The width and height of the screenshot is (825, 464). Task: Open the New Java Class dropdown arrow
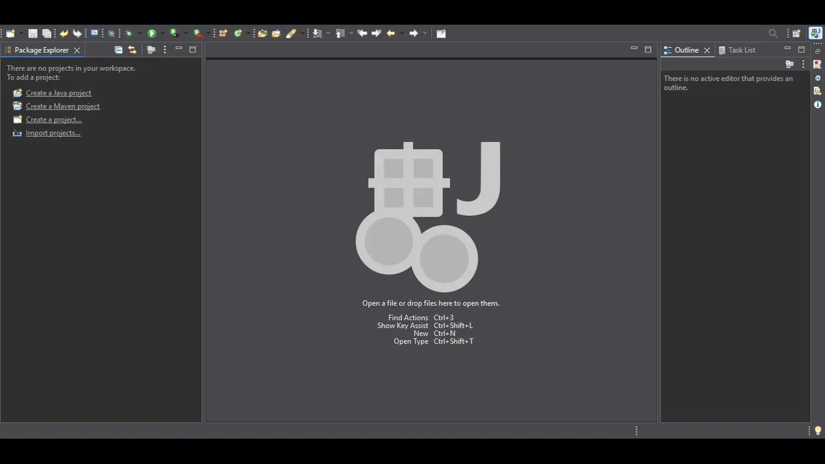click(249, 34)
